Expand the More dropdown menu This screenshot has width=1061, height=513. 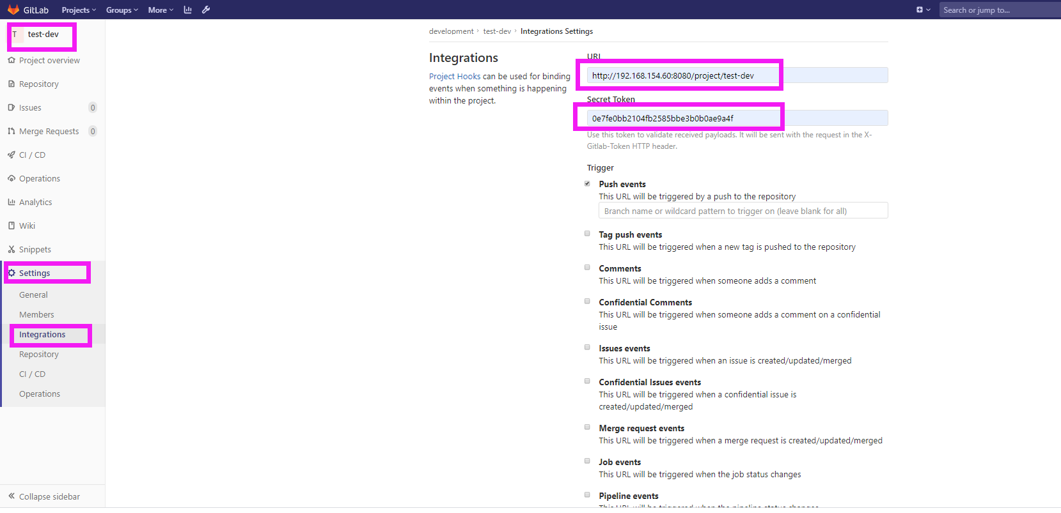(x=161, y=10)
